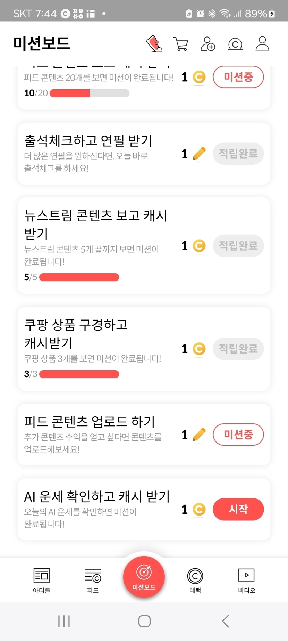Tap 미션중 button for 피드 콘텐츠 업로드
The width and height of the screenshot is (288, 641).
click(x=238, y=435)
